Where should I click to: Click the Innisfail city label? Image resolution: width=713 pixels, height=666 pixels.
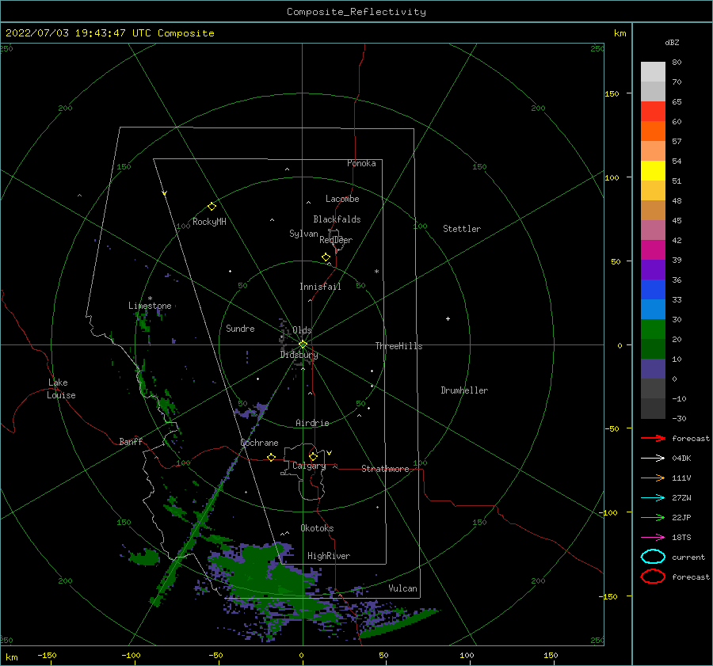pyautogui.click(x=320, y=287)
